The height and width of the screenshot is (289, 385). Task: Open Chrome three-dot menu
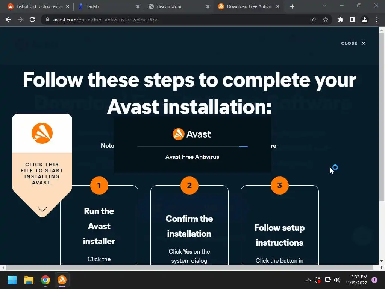click(x=377, y=20)
